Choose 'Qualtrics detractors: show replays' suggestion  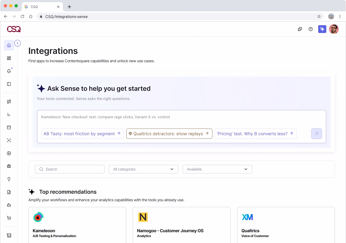169,134
